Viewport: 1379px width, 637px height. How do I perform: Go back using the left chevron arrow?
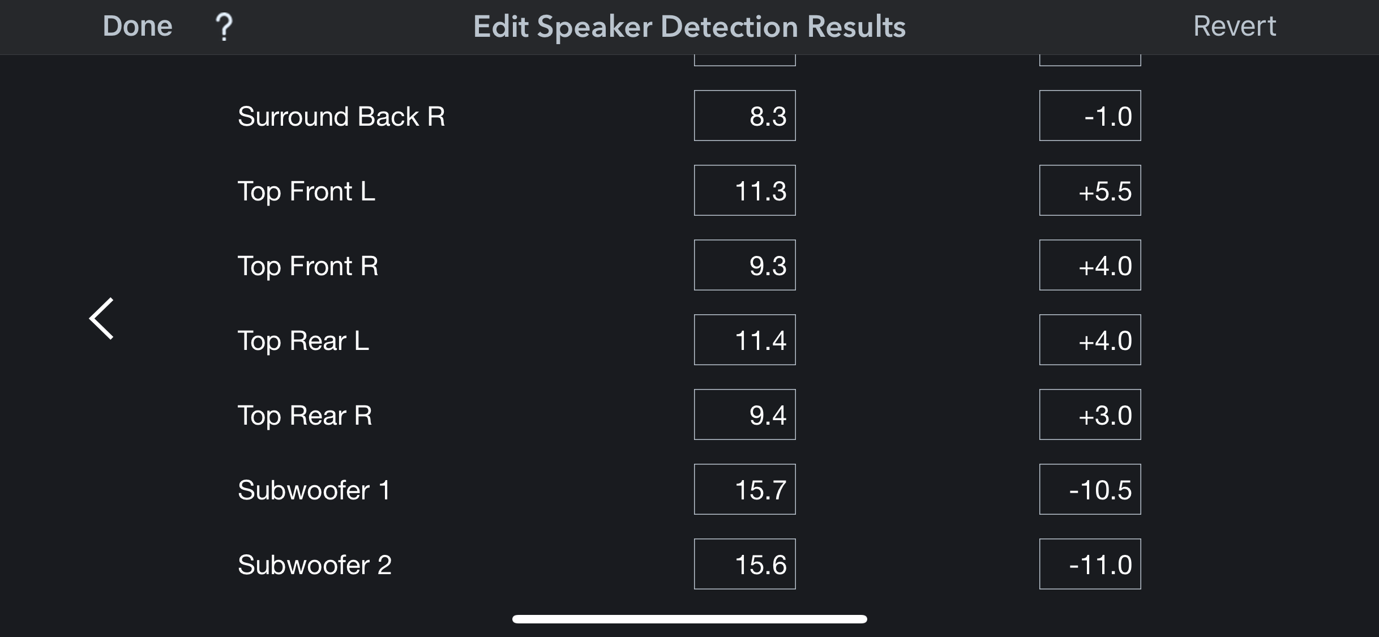point(102,318)
